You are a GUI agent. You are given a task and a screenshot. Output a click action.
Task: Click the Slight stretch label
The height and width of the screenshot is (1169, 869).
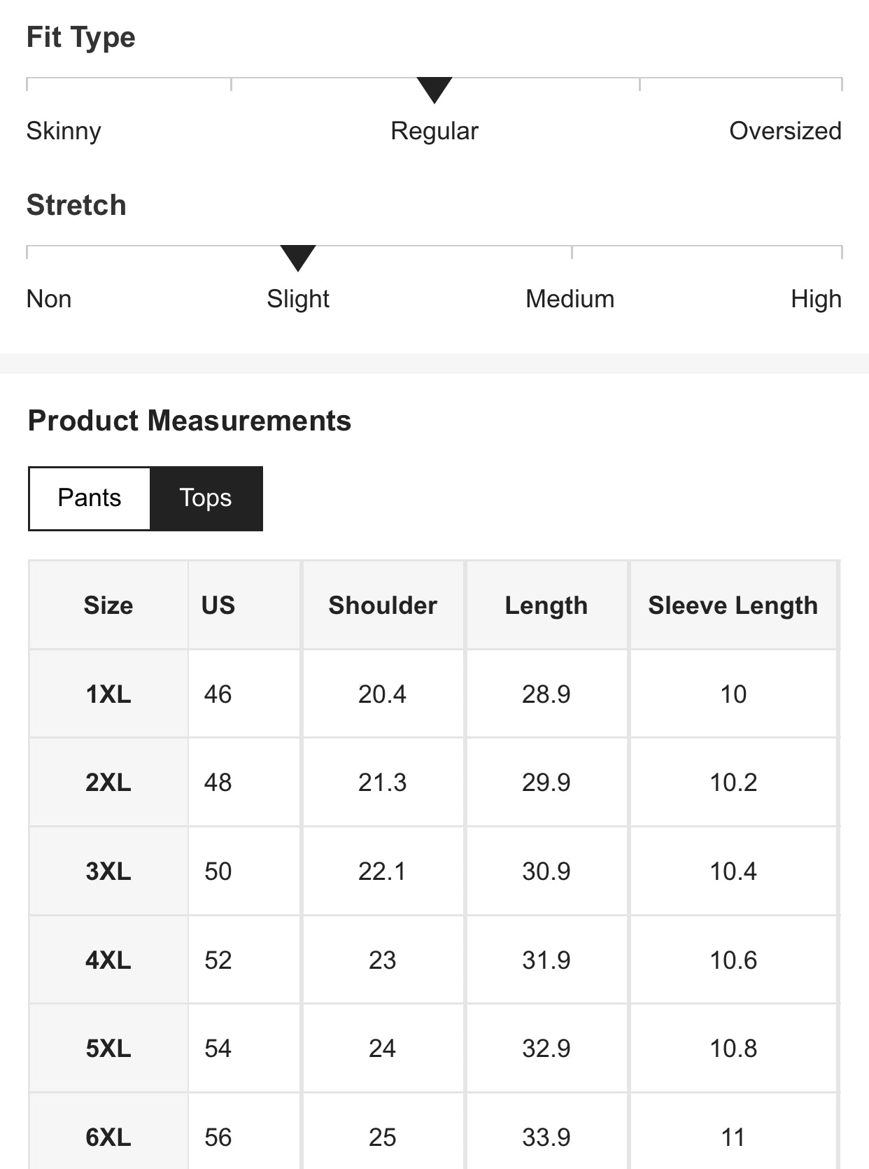pos(298,299)
